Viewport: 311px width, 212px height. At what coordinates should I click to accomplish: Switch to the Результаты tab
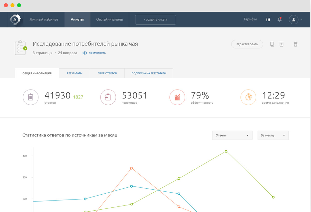[x=75, y=73]
